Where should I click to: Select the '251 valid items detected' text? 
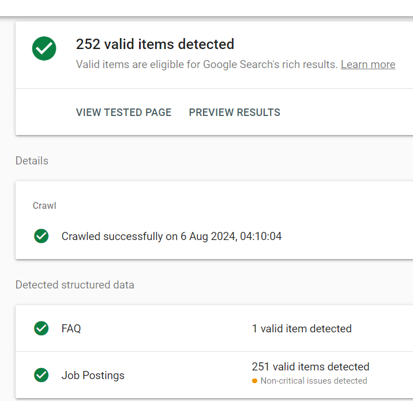tap(310, 366)
